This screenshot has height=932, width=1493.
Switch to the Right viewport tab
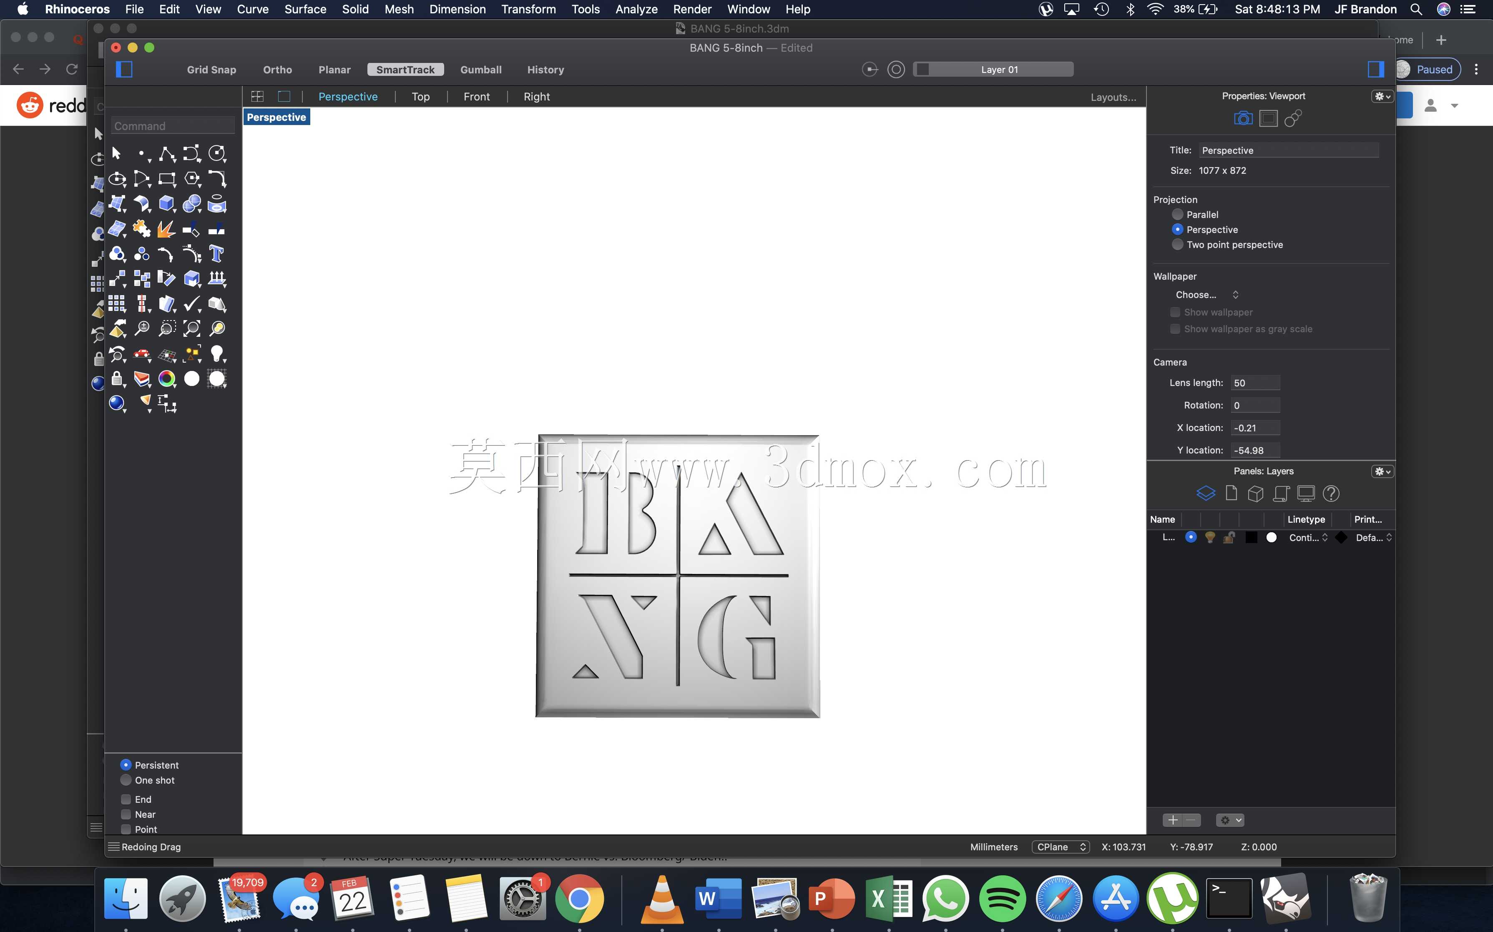(536, 97)
